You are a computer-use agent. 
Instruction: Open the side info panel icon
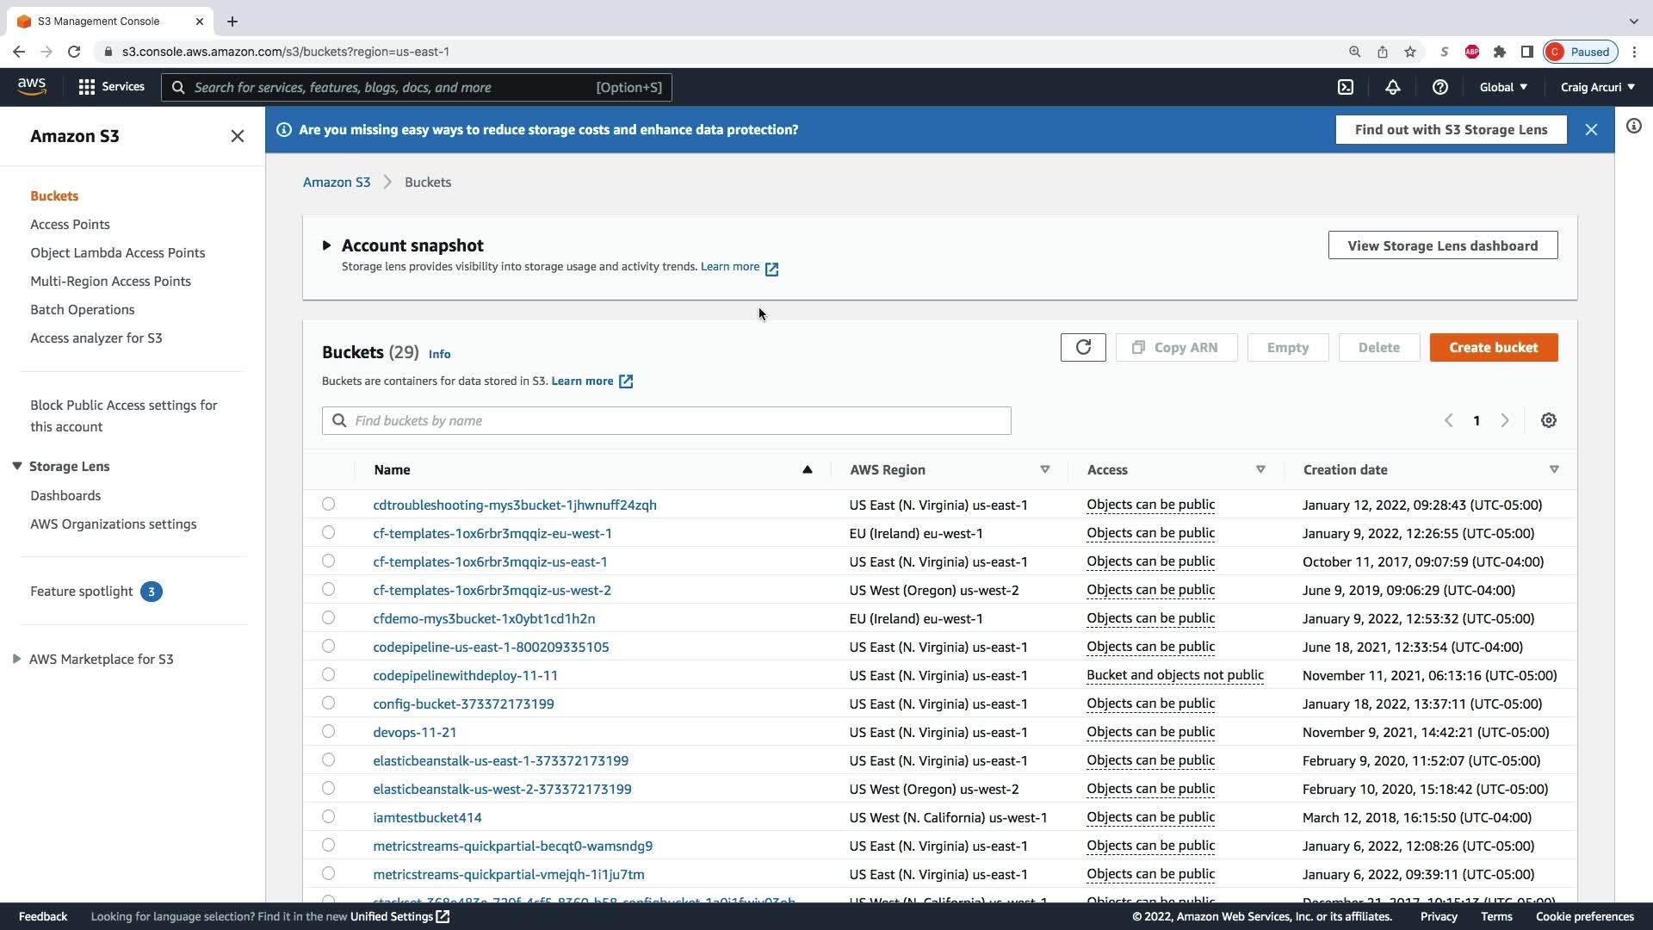[1633, 127]
